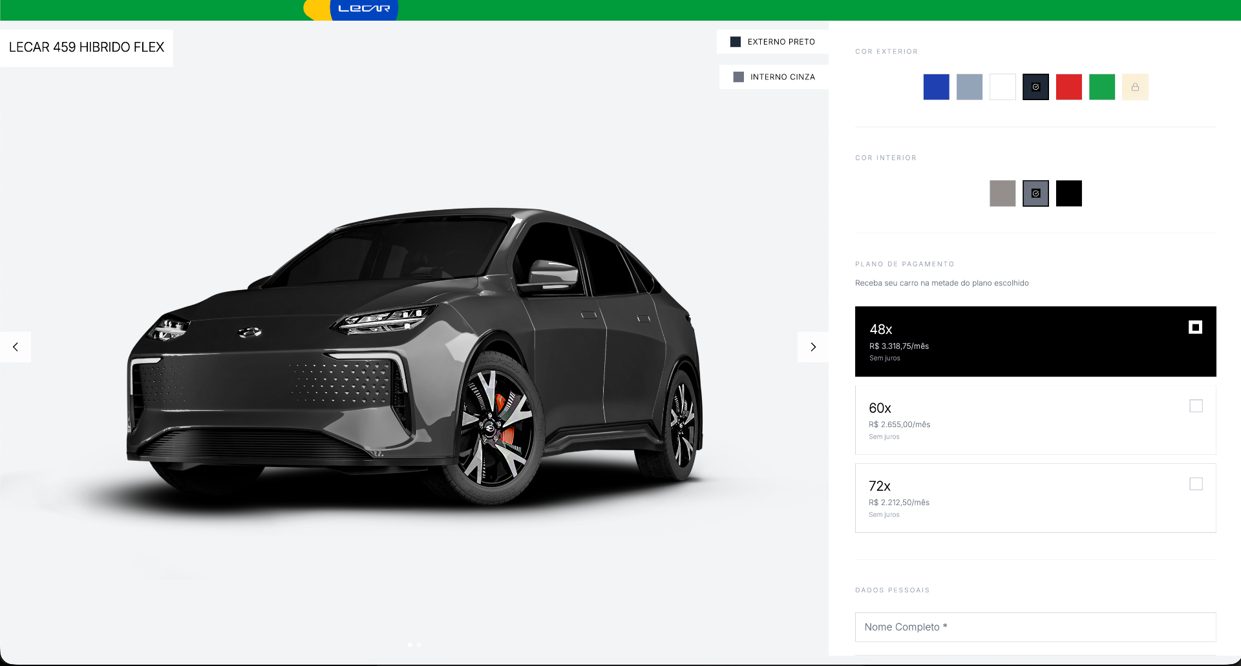Screen dimensions: 1241x666
Task: Select the checked slate-gray interior swatch
Action: click(x=1035, y=193)
